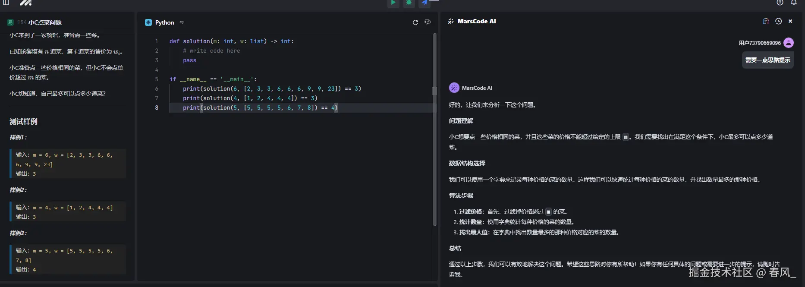Viewport: 805px width, 287px height.
Task: Click the print(solution(6, ...)) code line
Action: coord(272,89)
